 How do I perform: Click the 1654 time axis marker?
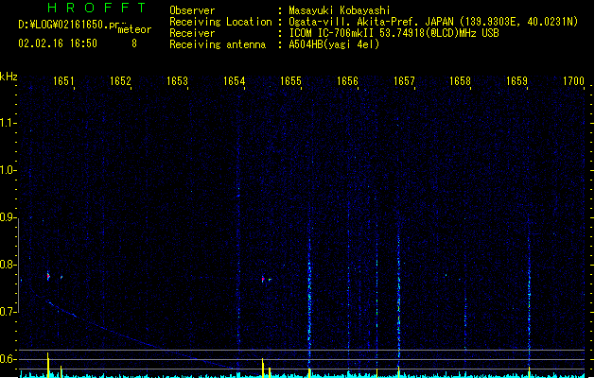(234, 81)
